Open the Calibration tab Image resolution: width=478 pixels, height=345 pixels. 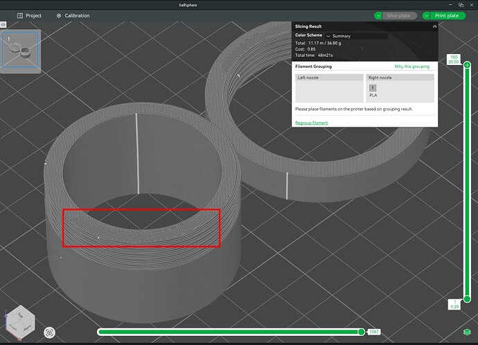[73, 15]
